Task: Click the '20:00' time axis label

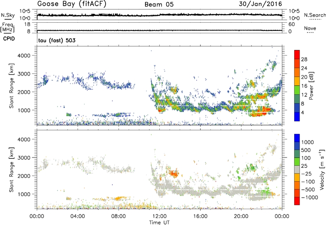Action: click(241, 216)
